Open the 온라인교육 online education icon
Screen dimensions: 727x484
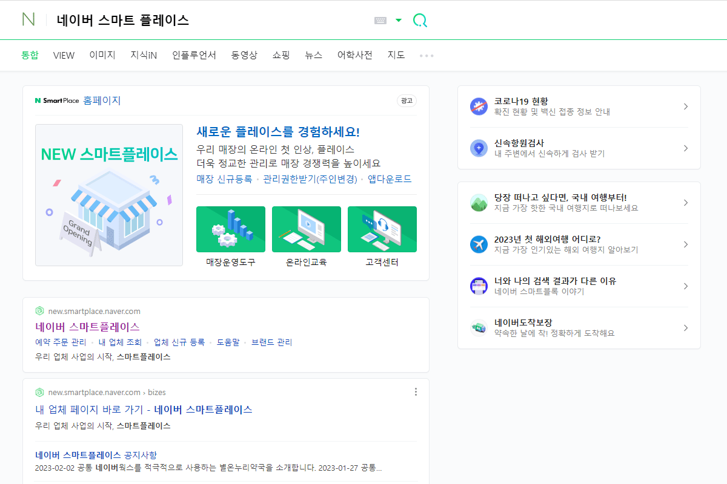[x=306, y=229]
